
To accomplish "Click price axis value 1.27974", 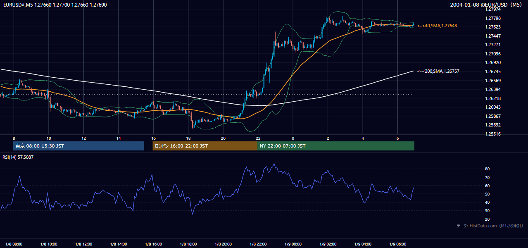I will click(x=492, y=9).
